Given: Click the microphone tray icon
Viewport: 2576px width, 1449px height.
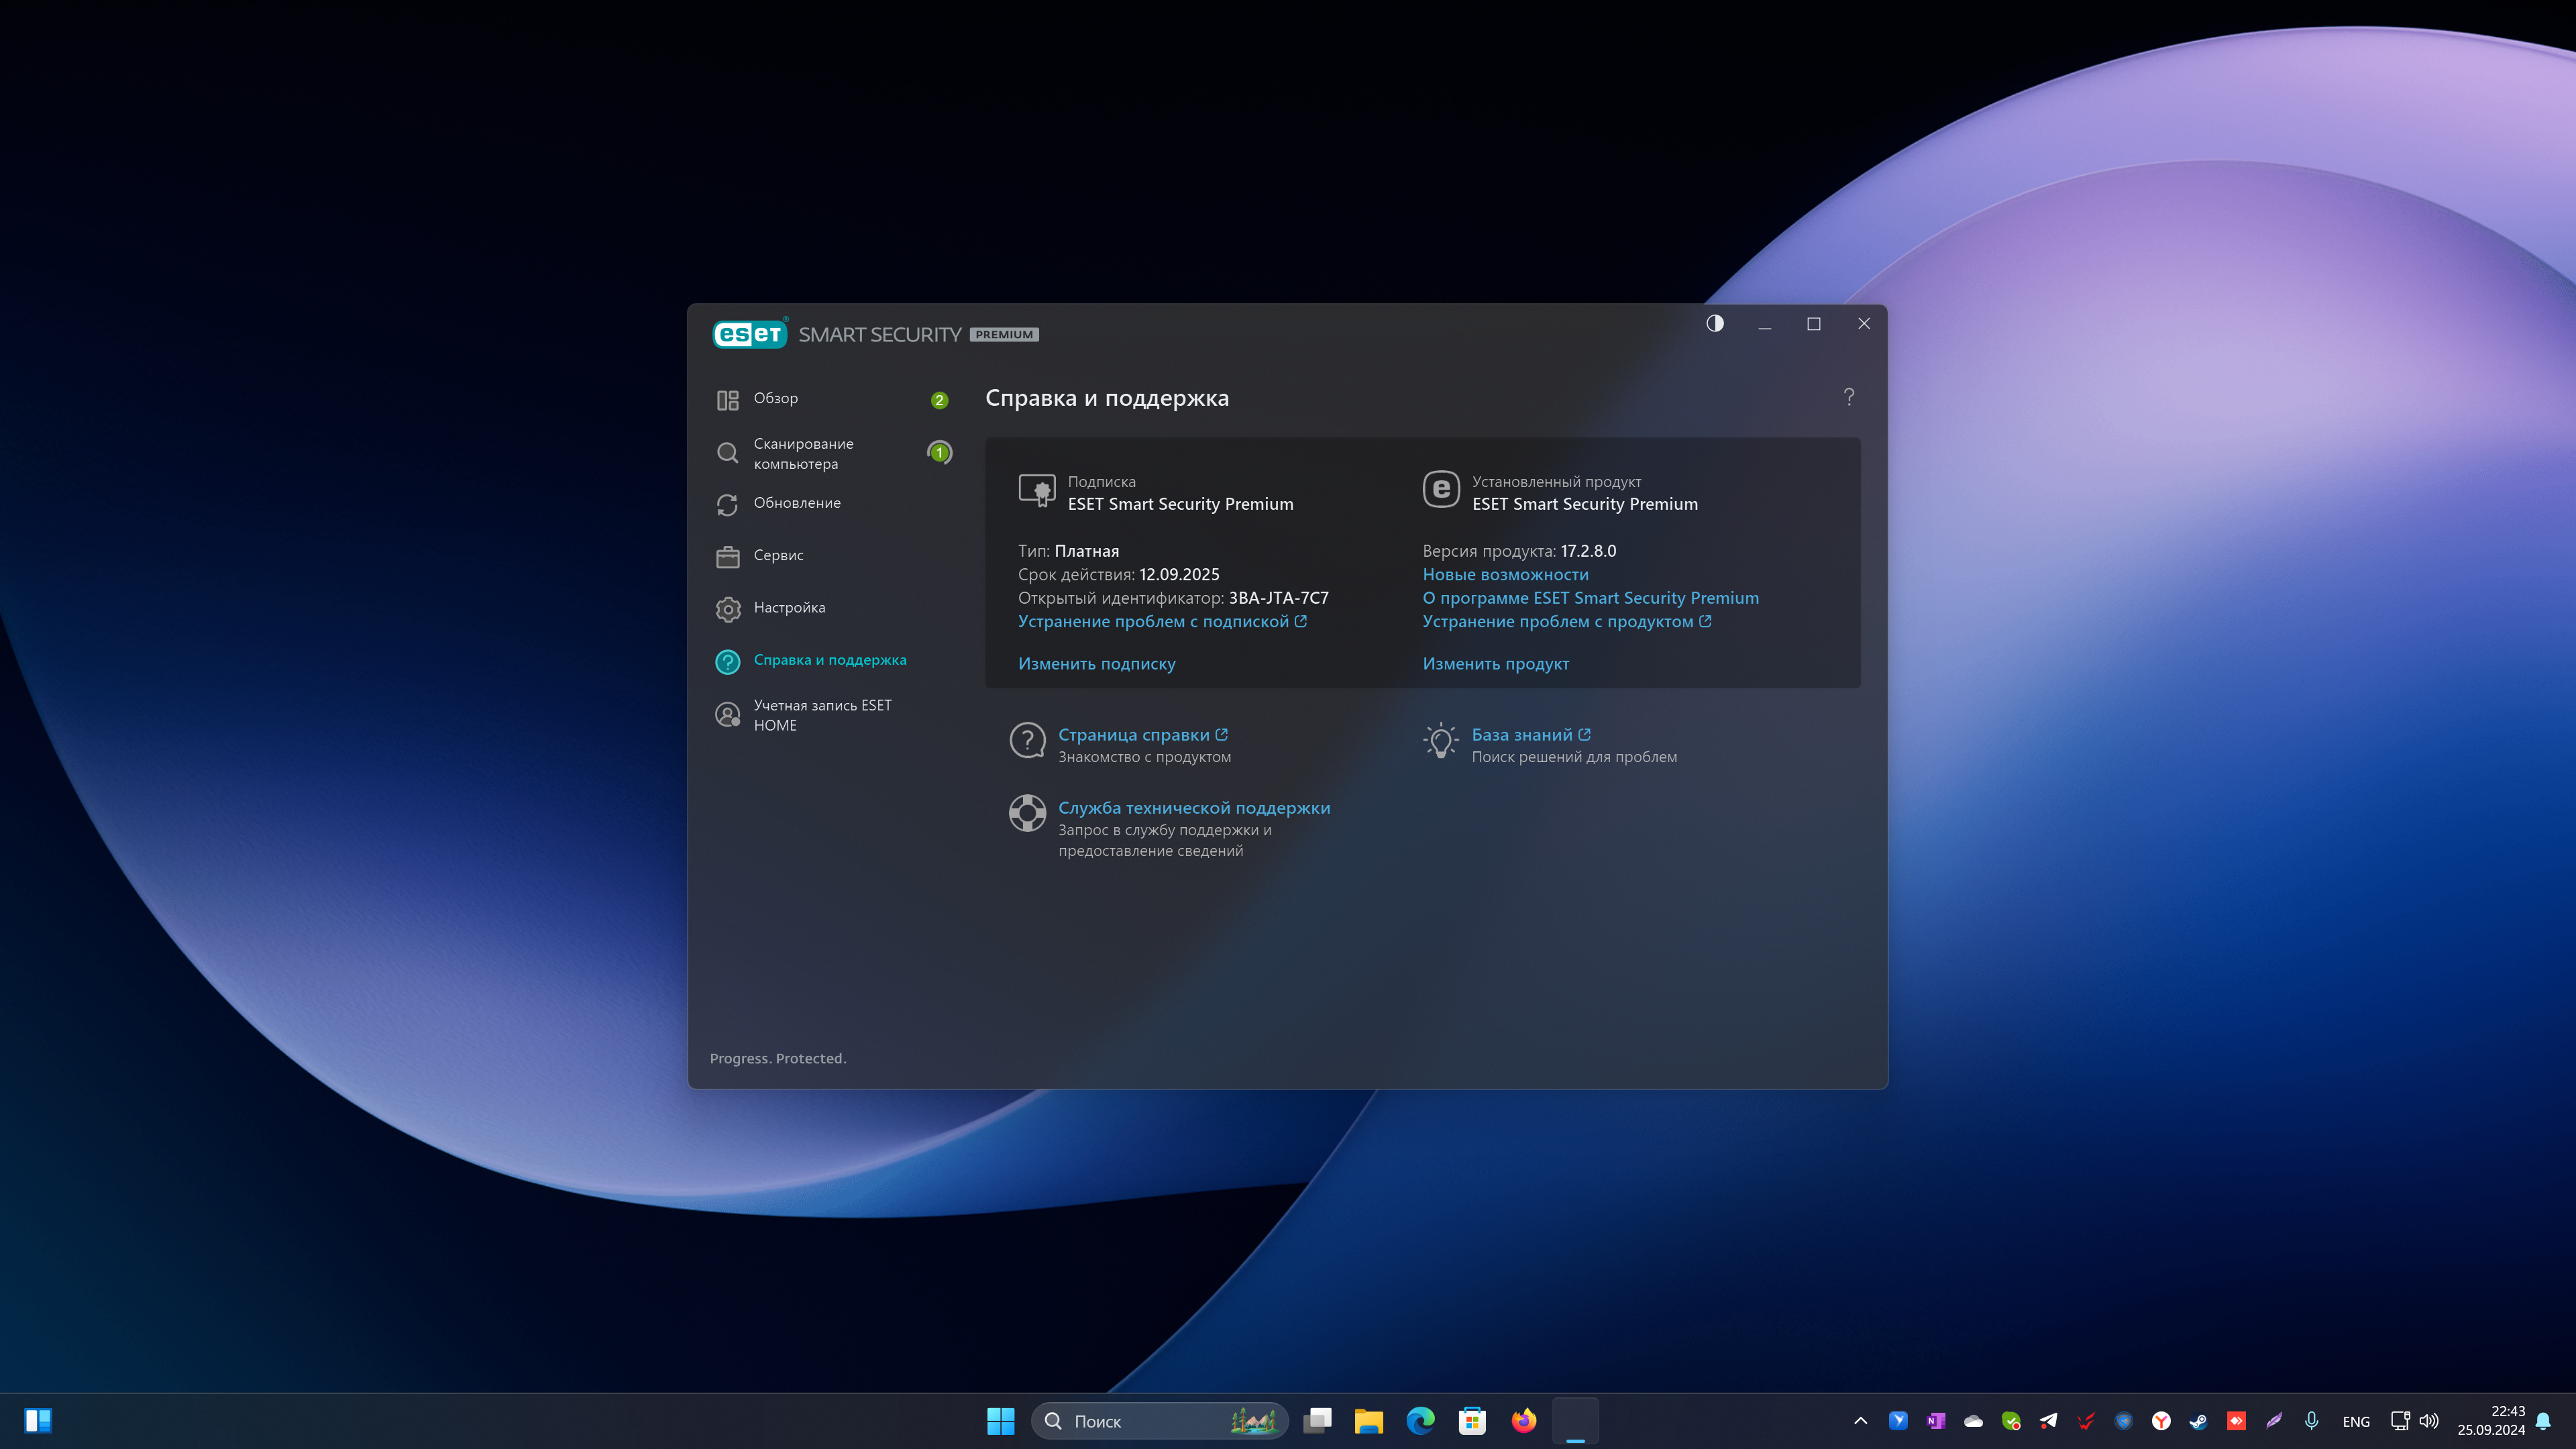Looking at the screenshot, I should pyautogui.click(x=2311, y=1421).
